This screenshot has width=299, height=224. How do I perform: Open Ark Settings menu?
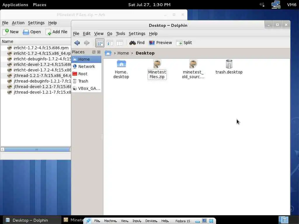[36, 23]
